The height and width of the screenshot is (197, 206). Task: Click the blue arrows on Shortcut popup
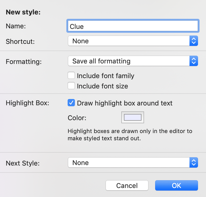pyautogui.click(x=194, y=41)
